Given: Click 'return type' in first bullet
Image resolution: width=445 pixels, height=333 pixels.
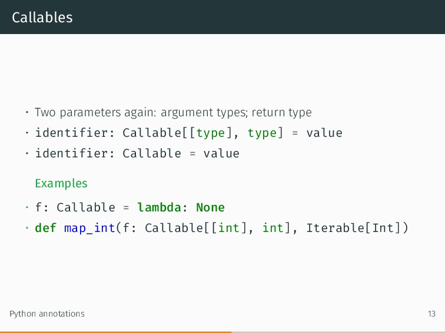Looking at the screenshot, I should click(281, 112).
